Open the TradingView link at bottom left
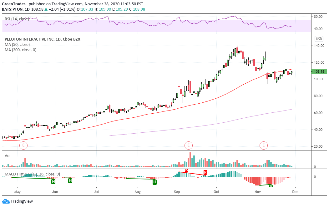The width and height of the screenshot is (329, 207). [18, 201]
